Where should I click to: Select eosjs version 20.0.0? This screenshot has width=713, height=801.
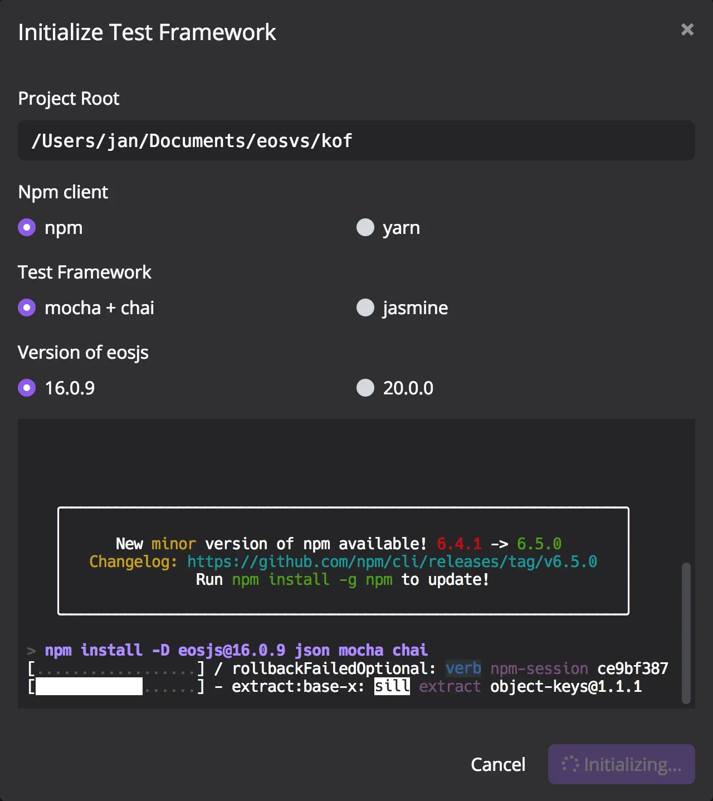(365, 388)
